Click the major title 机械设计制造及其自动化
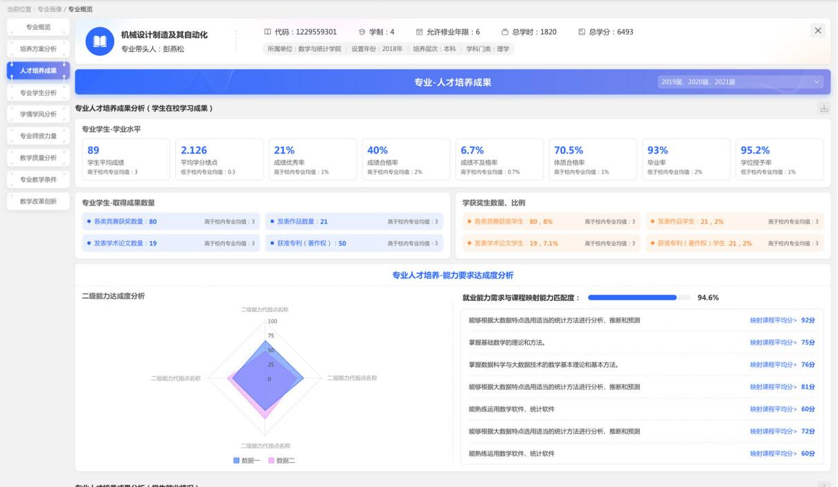 click(164, 35)
